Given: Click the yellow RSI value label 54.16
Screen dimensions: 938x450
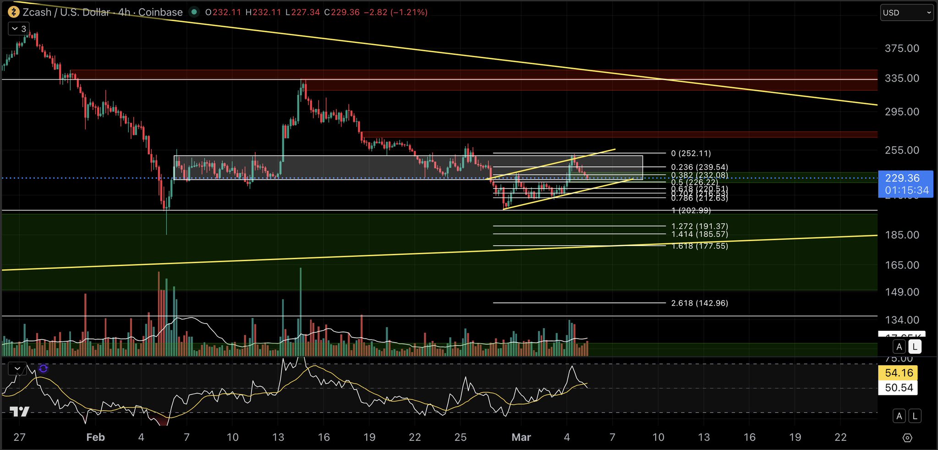Looking at the screenshot, I should tap(899, 373).
